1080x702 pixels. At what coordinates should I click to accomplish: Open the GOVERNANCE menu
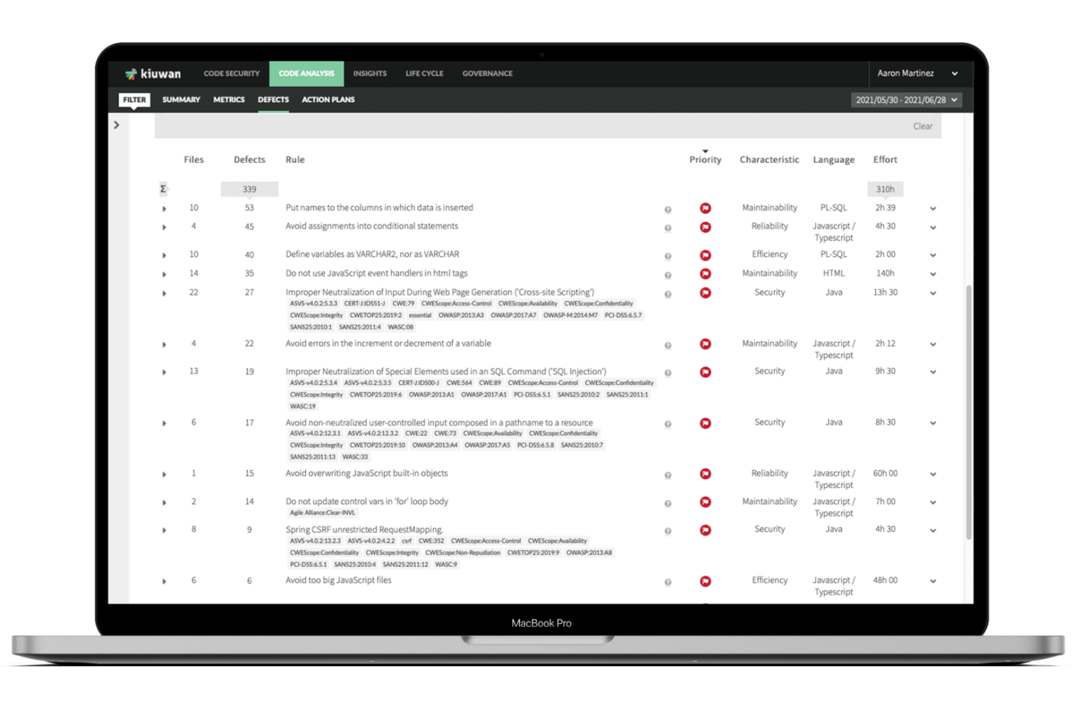pos(487,73)
